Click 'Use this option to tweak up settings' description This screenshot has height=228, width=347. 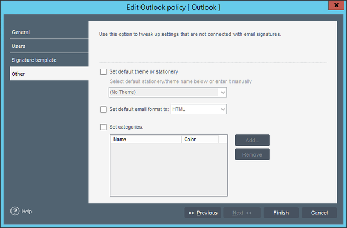click(x=190, y=34)
